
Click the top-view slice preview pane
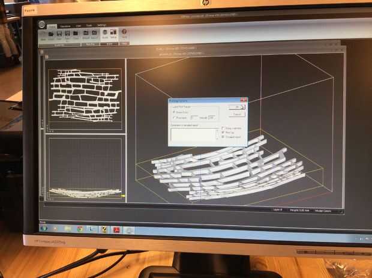pyautogui.click(x=85, y=97)
